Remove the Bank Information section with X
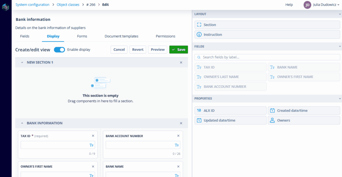The width and height of the screenshot is (342, 177). click(x=181, y=123)
